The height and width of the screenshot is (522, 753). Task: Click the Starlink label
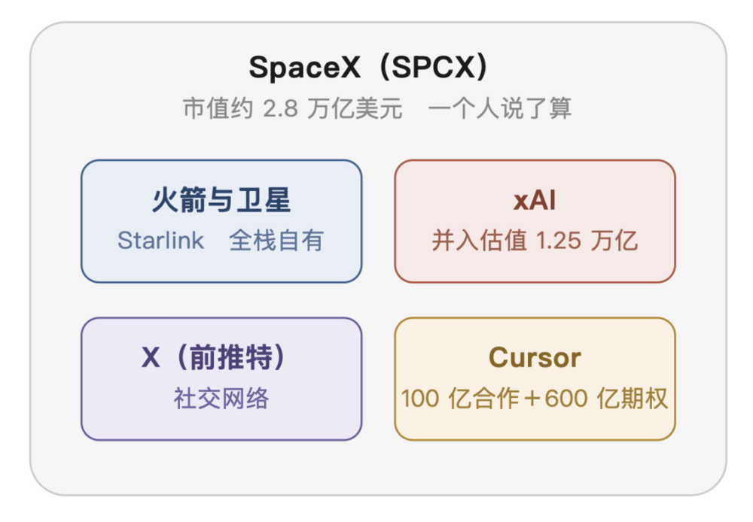tap(161, 240)
